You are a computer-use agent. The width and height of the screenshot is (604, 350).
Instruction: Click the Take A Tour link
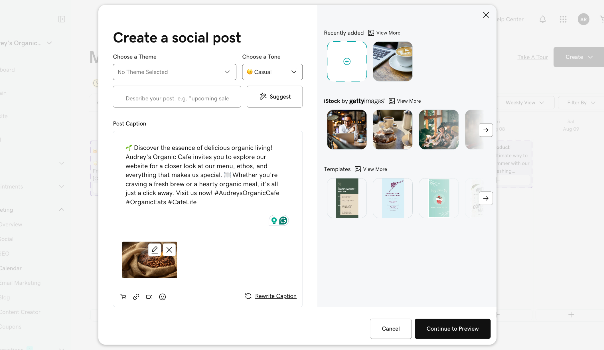coord(532,57)
